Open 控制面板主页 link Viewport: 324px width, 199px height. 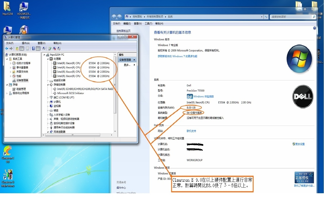(124, 31)
